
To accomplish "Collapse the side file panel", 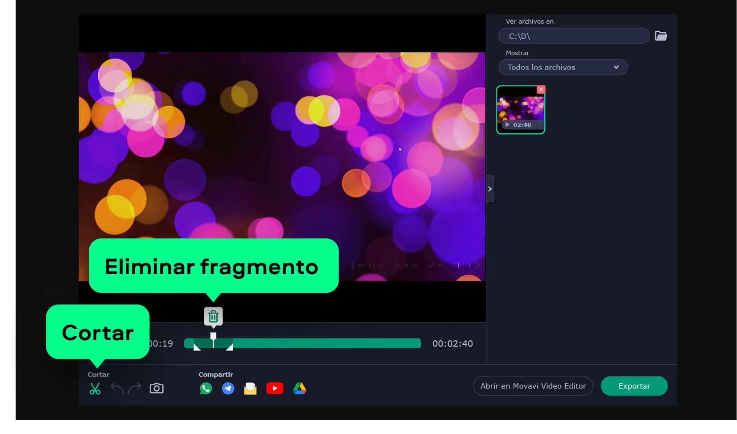I will (490, 189).
